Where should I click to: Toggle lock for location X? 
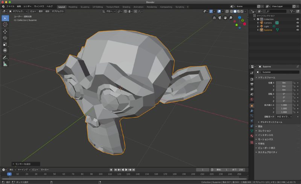tap(294, 83)
